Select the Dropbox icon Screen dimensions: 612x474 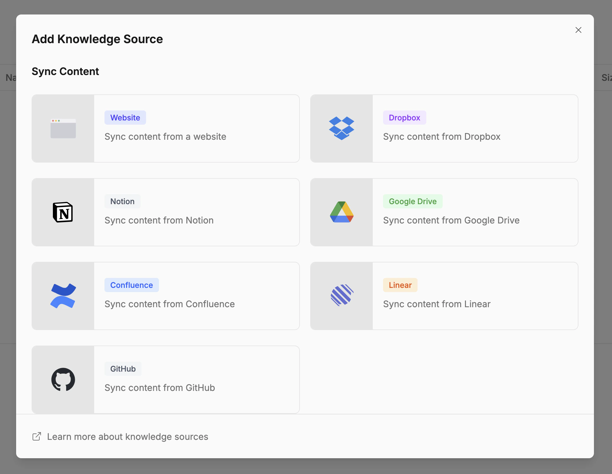coord(341,128)
